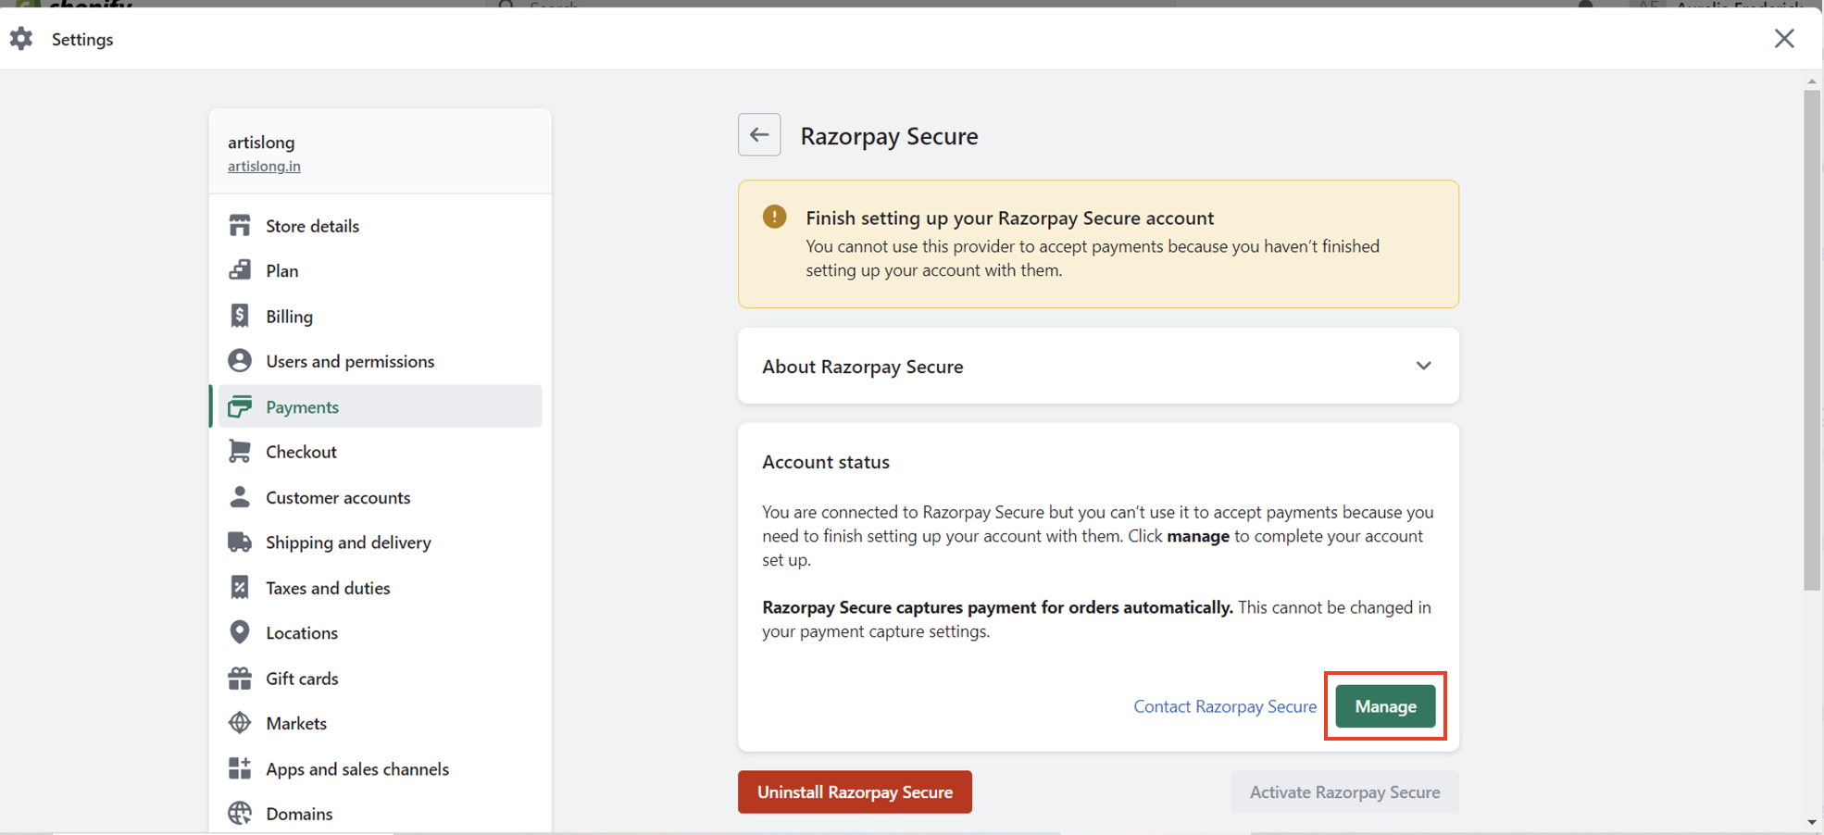This screenshot has height=835, width=1824.
Task: Expand the About Razorpay Secure chevron
Action: 1424,366
